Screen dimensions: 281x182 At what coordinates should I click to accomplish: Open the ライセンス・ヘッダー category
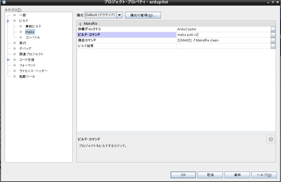[33, 71]
